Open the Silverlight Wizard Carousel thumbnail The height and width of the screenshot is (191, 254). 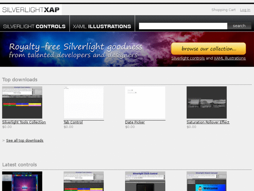coord(206,181)
